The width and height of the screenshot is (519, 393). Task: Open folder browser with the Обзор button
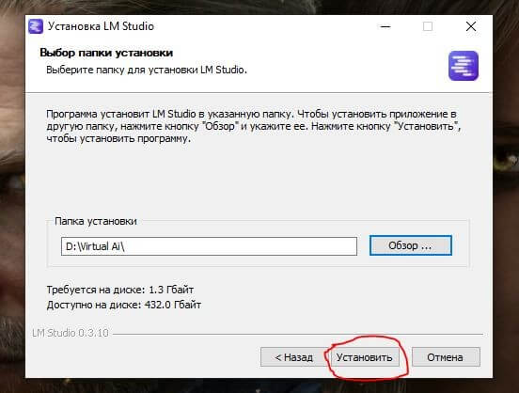(411, 245)
